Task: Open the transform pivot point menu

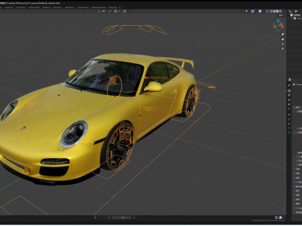Action: [110, 11]
